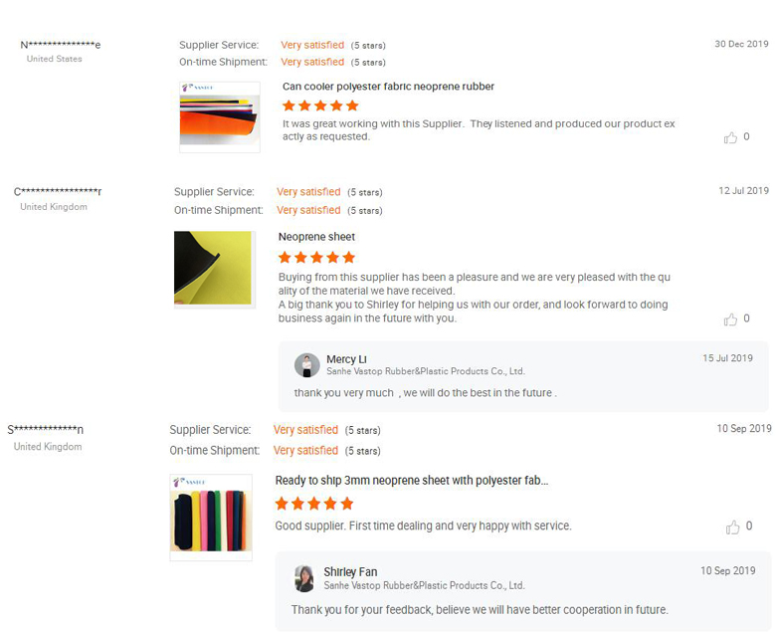Open the multicolor neoprene sheets thumbnail
Image resolution: width=776 pixels, height=632 pixels.
click(x=210, y=518)
